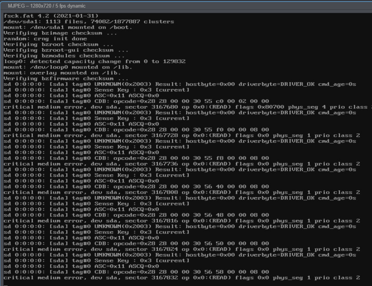
Task: Click the critical medium error sector 3167816 line
Action: 182,221
